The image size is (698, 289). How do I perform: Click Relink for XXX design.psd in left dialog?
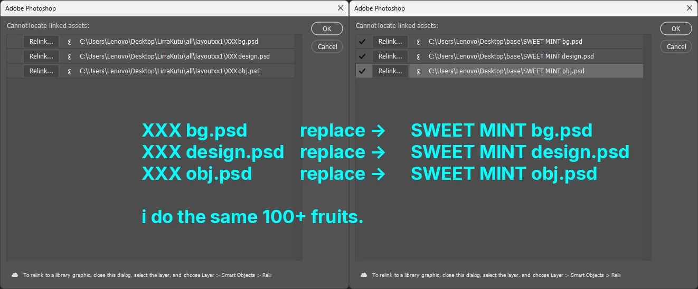[41, 56]
